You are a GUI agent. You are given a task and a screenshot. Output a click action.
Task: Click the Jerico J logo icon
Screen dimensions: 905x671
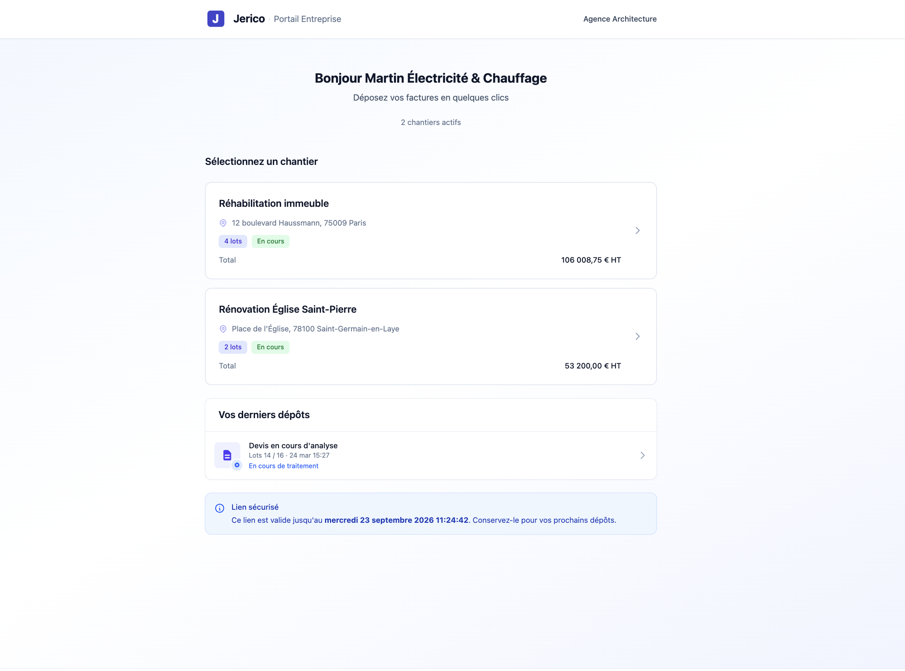click(215, 19)
